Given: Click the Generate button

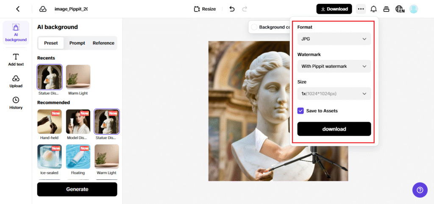Looking at the screenshot, I should pyautogui.click(x=77, y=189).
